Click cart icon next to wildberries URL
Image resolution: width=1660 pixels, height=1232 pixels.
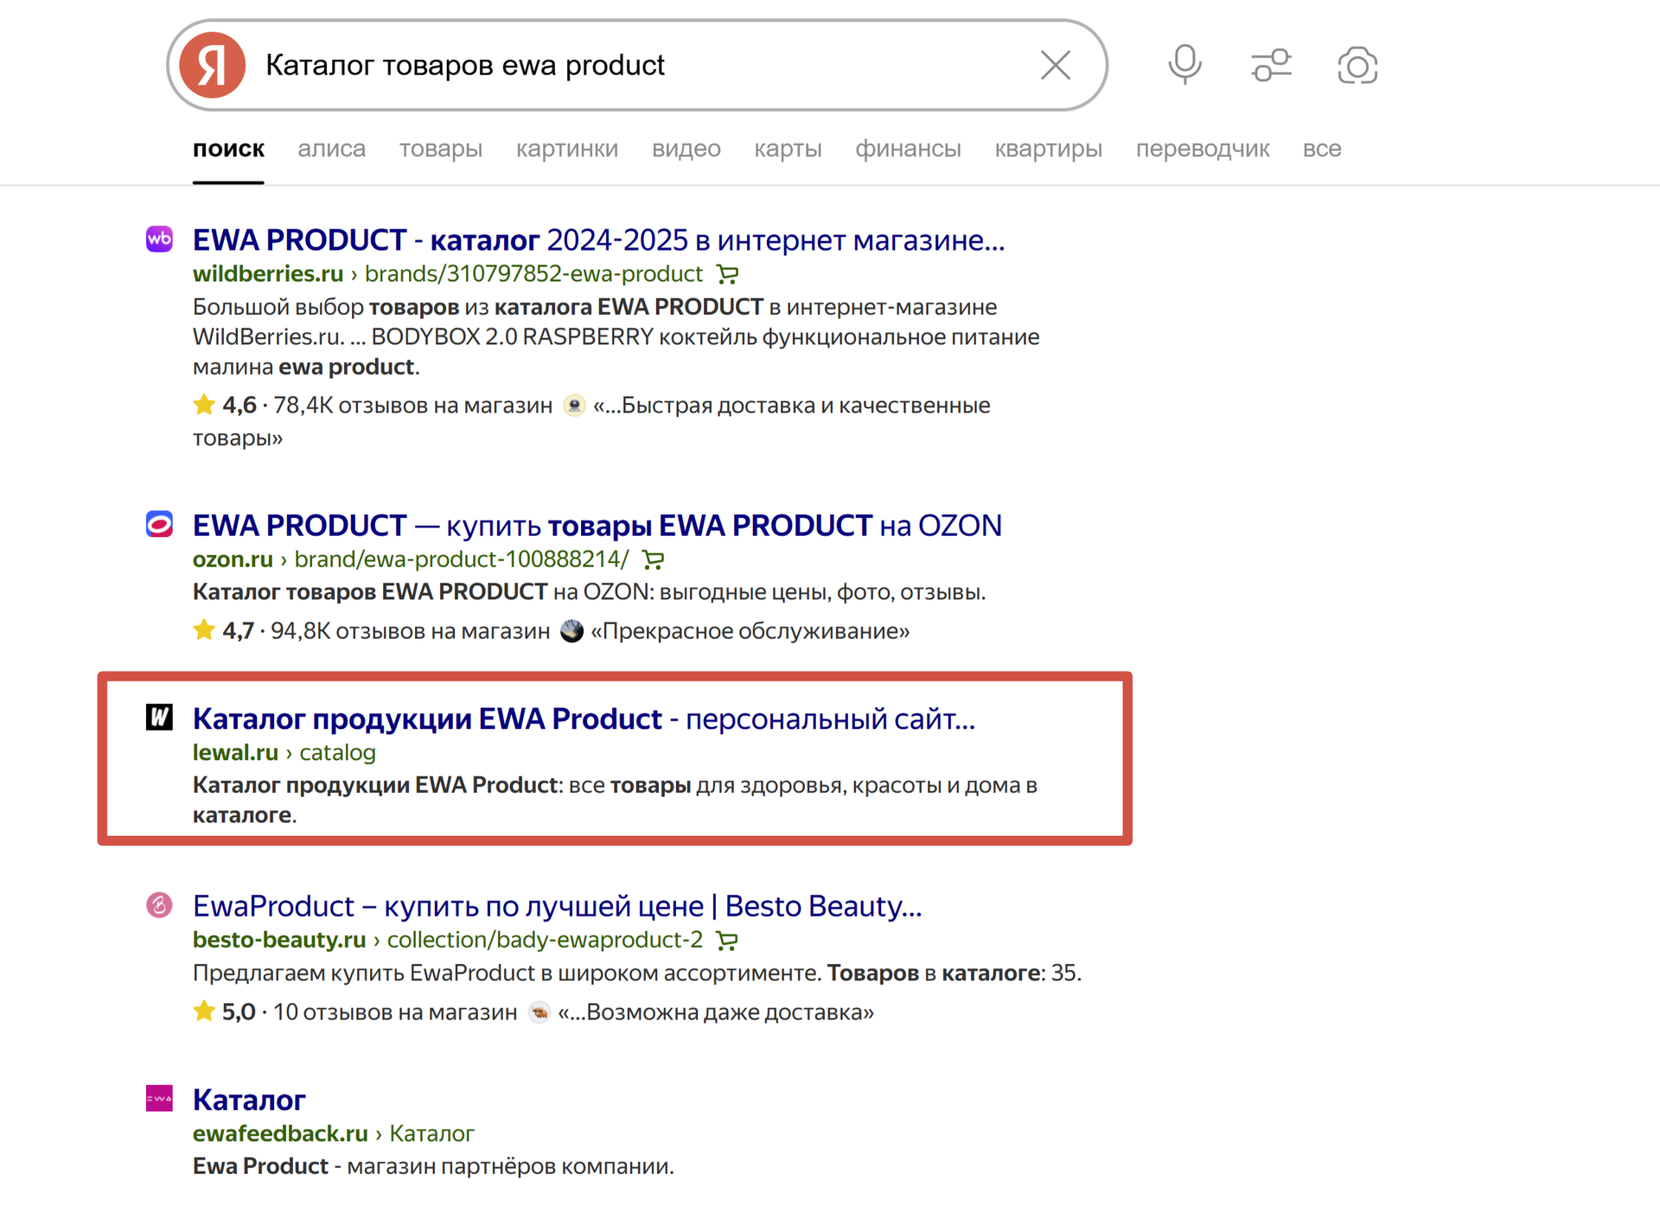[x=728, y=274]
